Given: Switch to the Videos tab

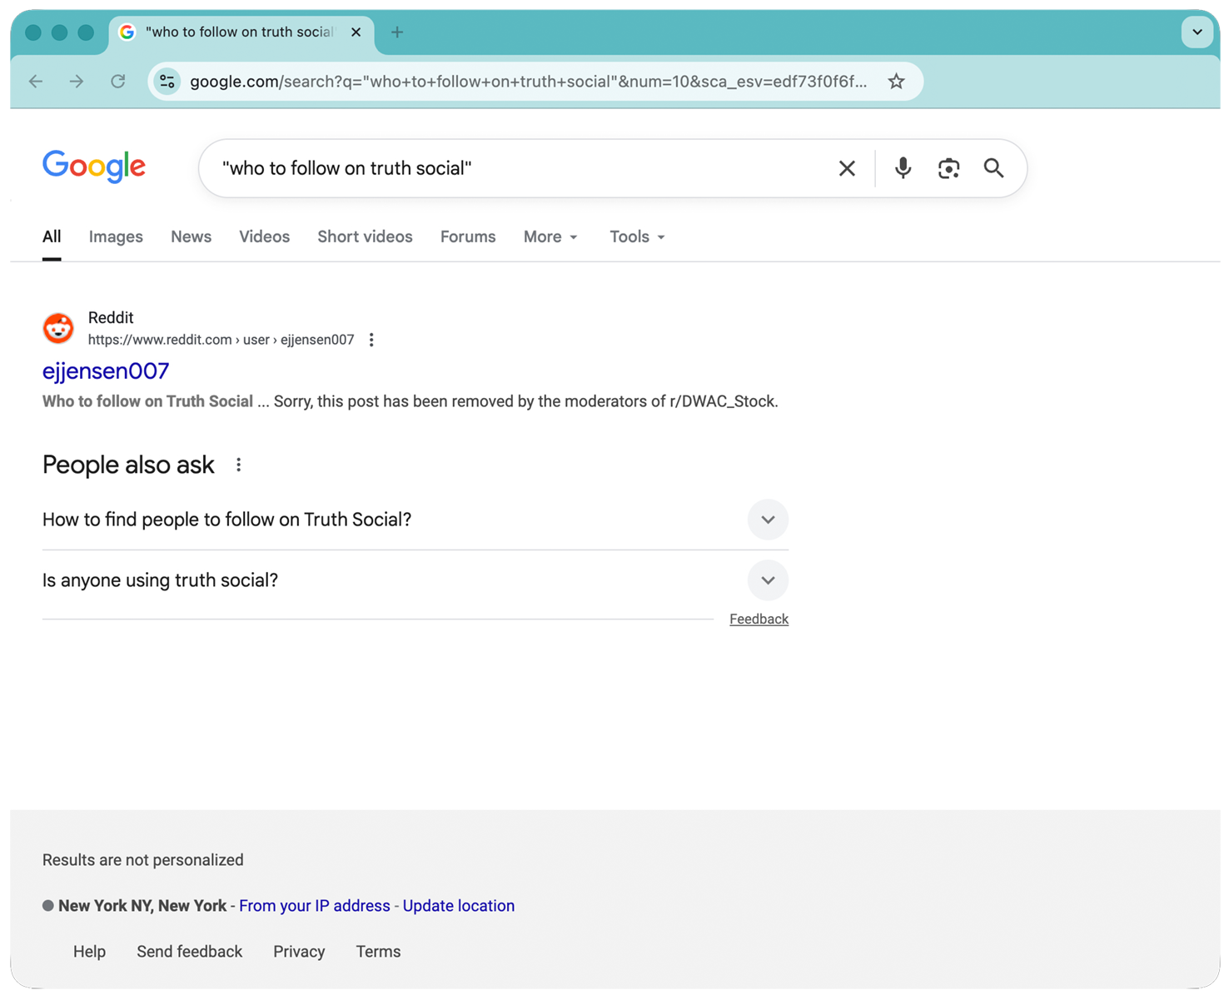Looking at the screenshot, I should [x=264, y=237].
